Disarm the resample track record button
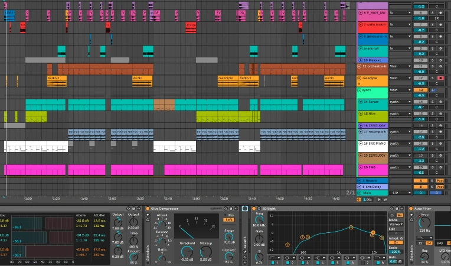 440,78
